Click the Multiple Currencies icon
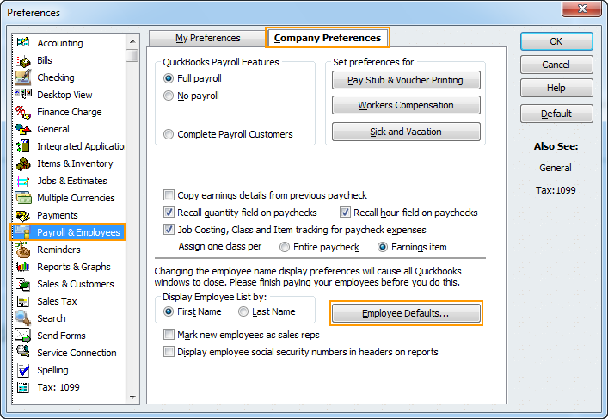The height and width of the screenshot is (419, 608). tap(24, 198)
